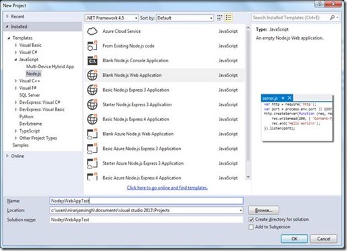Enable Add to Subversion checkbox
Image resolution: width=347 pixels, height=251 pixels.
[251, 227]
